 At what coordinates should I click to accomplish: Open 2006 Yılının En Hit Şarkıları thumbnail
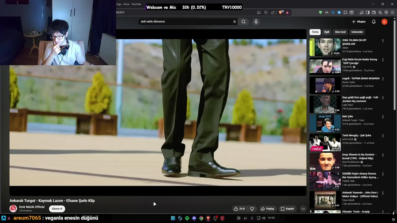tap(325, 47)
